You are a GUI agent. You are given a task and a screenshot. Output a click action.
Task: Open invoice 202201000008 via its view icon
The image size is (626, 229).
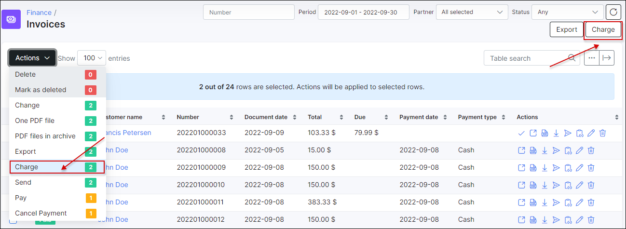click(521, 150)
